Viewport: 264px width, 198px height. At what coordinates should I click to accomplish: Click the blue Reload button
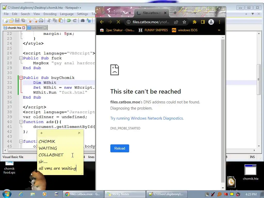click(120, 148)
